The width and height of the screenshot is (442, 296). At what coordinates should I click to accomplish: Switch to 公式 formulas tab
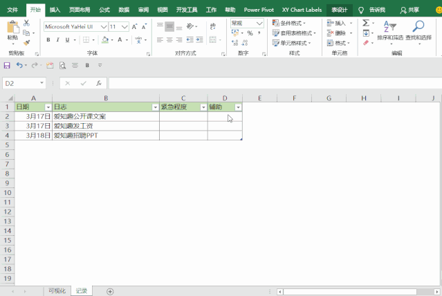tap(104, 10)
